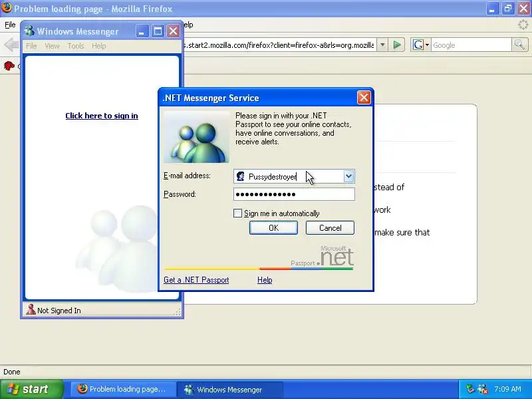
Task: Minimize the Firefox window
Action: pos(491,9)
